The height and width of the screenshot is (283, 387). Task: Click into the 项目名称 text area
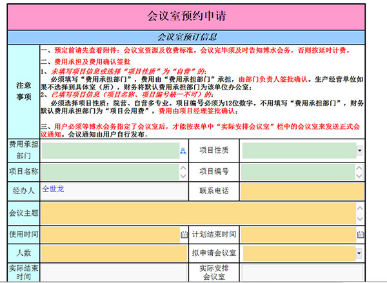point(110,172)
